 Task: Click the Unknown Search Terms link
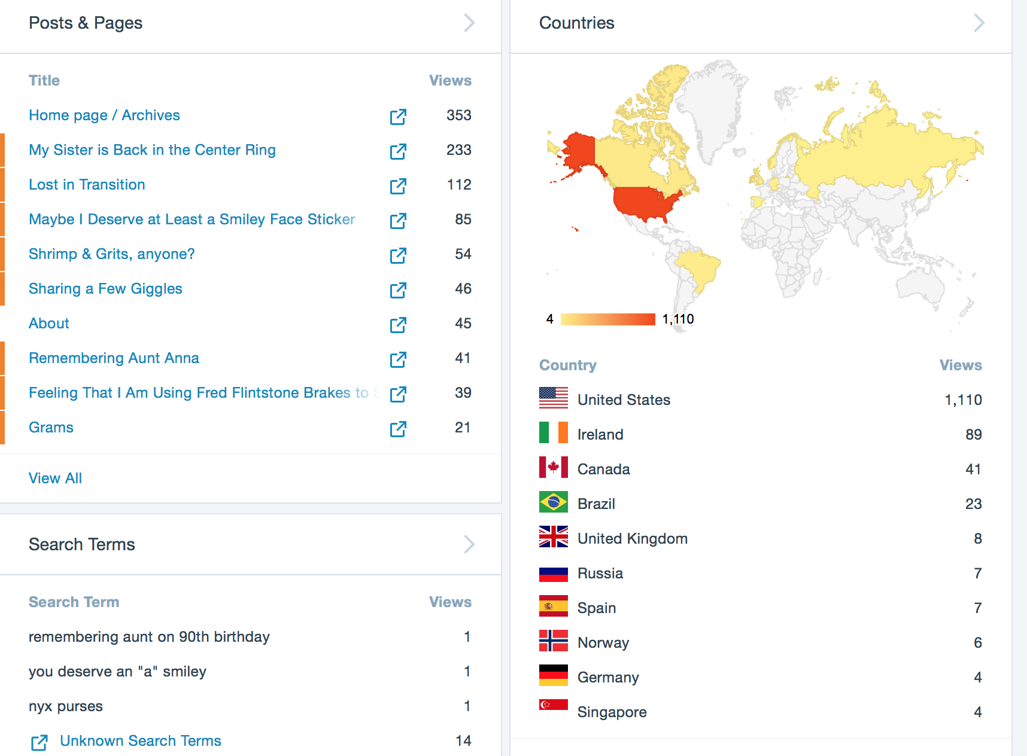coord(141,741)
